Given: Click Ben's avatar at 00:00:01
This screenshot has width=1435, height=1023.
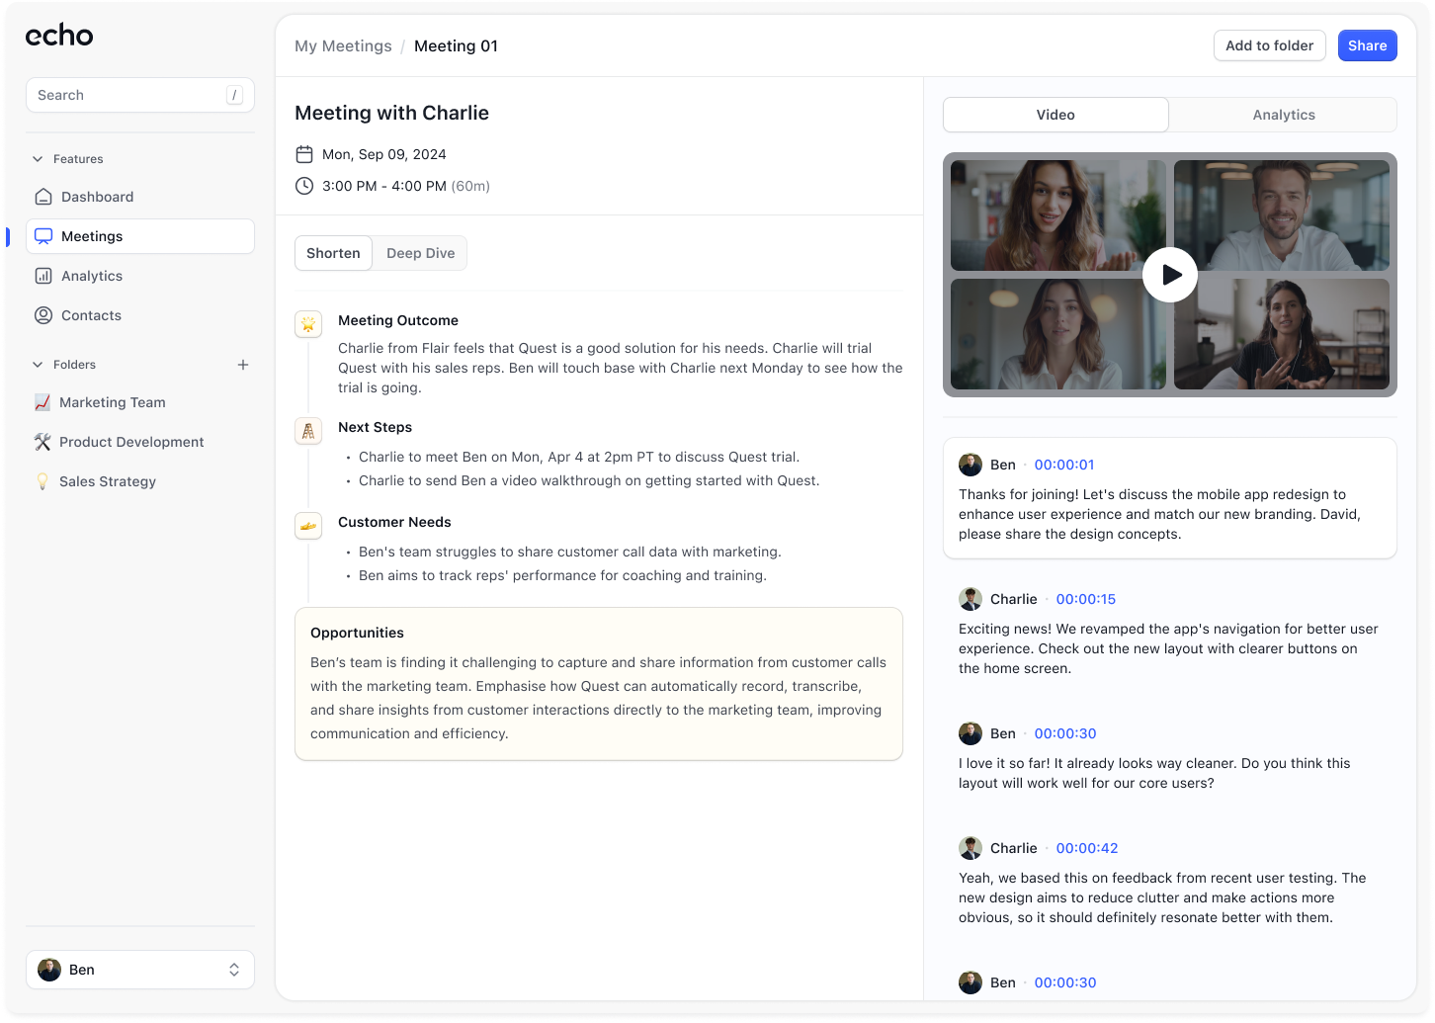Looking at the screenshot, I should click(x=971, y=465).
